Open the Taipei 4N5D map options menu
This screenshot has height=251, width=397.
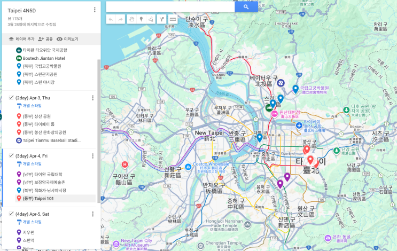click(x=95, y=10)
